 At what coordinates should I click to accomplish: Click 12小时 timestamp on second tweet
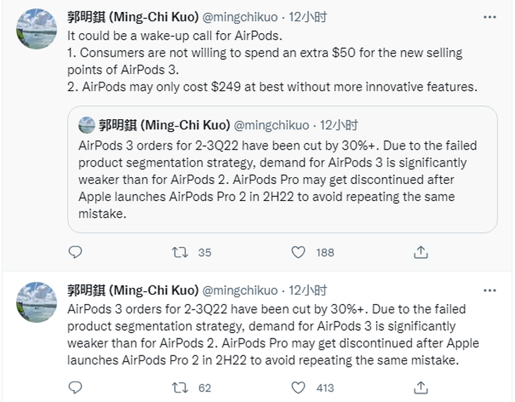308,291
